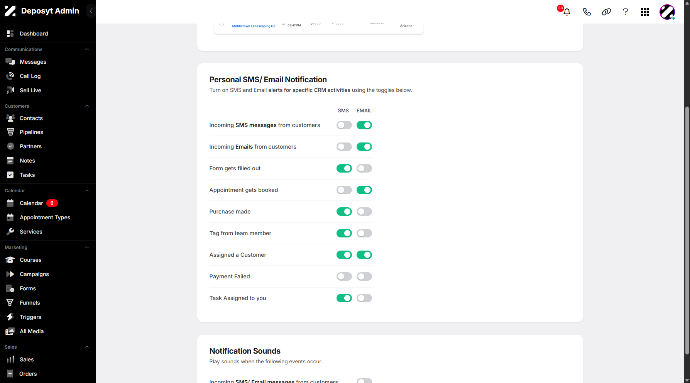Enable SMS alert for Appointment gets booked
690x383 pixels.
344,190
